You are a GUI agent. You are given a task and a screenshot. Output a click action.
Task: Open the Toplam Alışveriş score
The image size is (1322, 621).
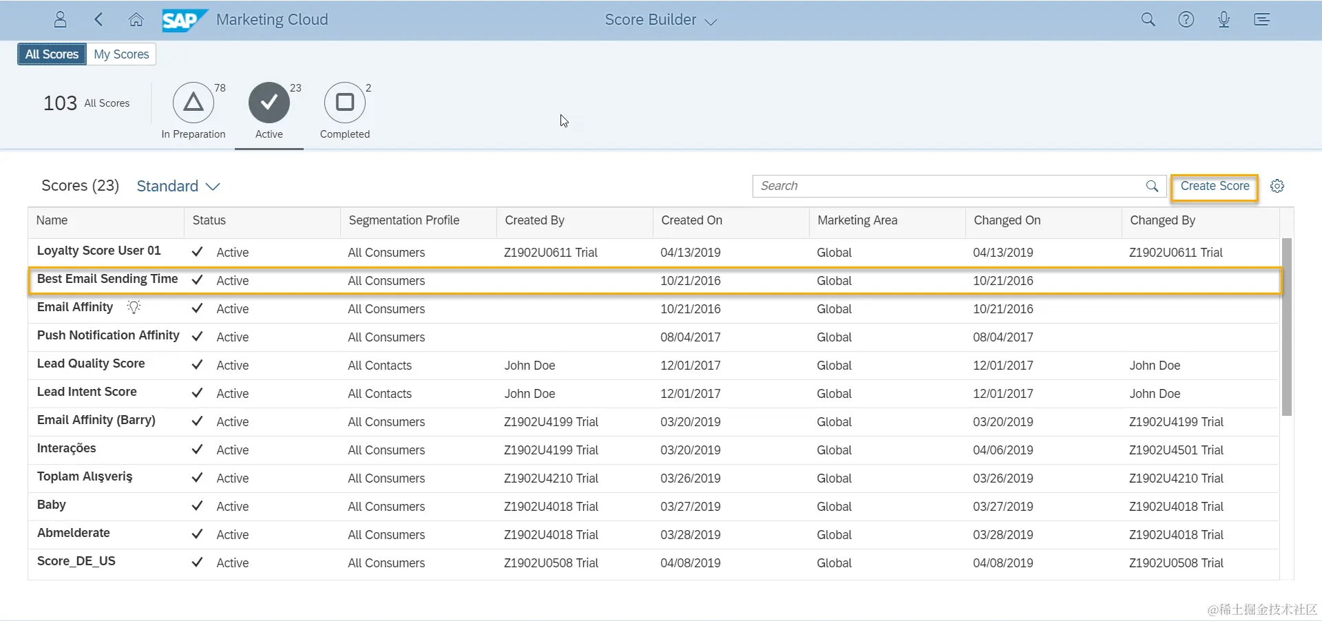click(x=84, y=476)
